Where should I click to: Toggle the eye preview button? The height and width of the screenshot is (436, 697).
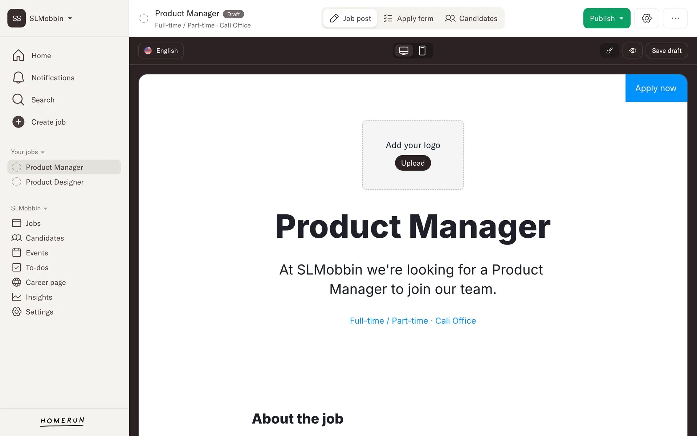tap(632, 51)
